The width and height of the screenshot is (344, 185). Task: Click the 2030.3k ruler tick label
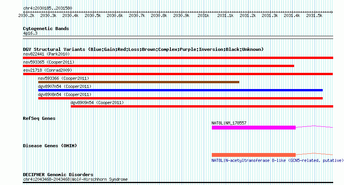[x=48, y=15]
